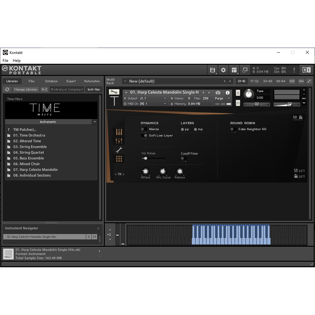Click Manage Libraries button

(26, 90)
